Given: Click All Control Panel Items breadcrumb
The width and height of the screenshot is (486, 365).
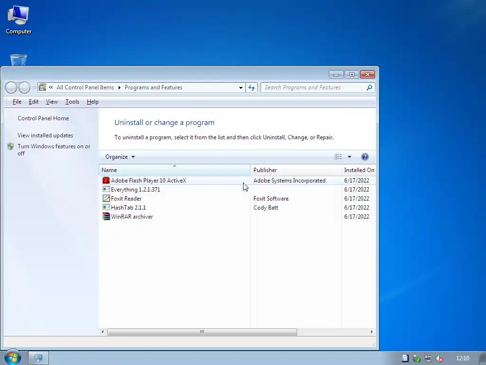Looking at the screenshot, I should 85,87.
